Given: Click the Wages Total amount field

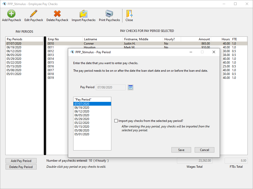Looking at the screenshot, I should click(194, 160).
